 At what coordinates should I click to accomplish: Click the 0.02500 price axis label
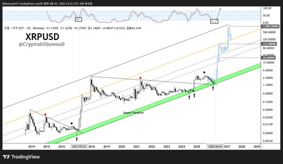pos(268,118)
